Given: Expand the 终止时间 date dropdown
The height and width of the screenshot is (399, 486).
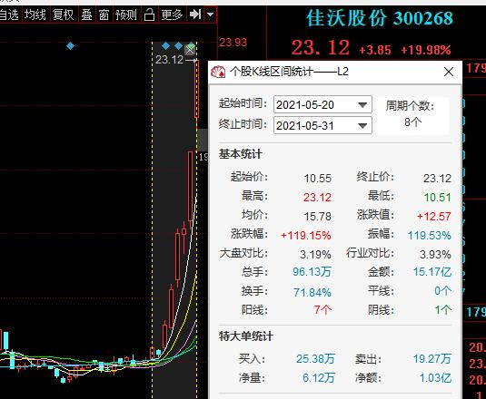Looking at the screenshot, I should coord(362,125).
